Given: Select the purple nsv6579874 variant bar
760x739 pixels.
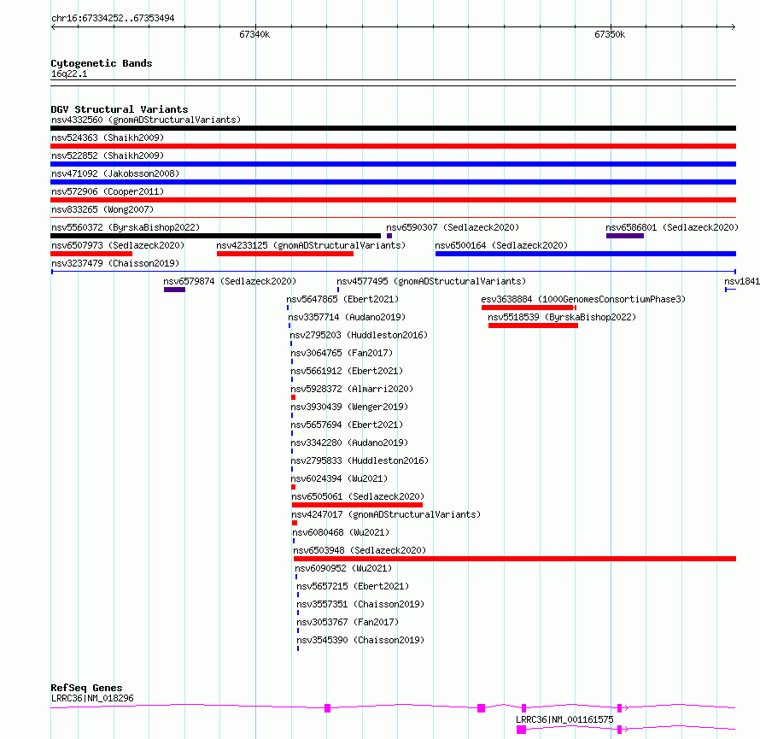Looking at the screenshot, I should pos(174,290).
